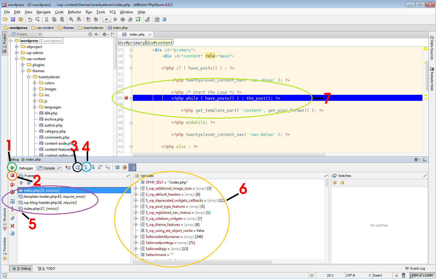Viewport: 436px width, 279px height.
Task: Click the Help question mark in main toolbar
Action: [164, 19]
